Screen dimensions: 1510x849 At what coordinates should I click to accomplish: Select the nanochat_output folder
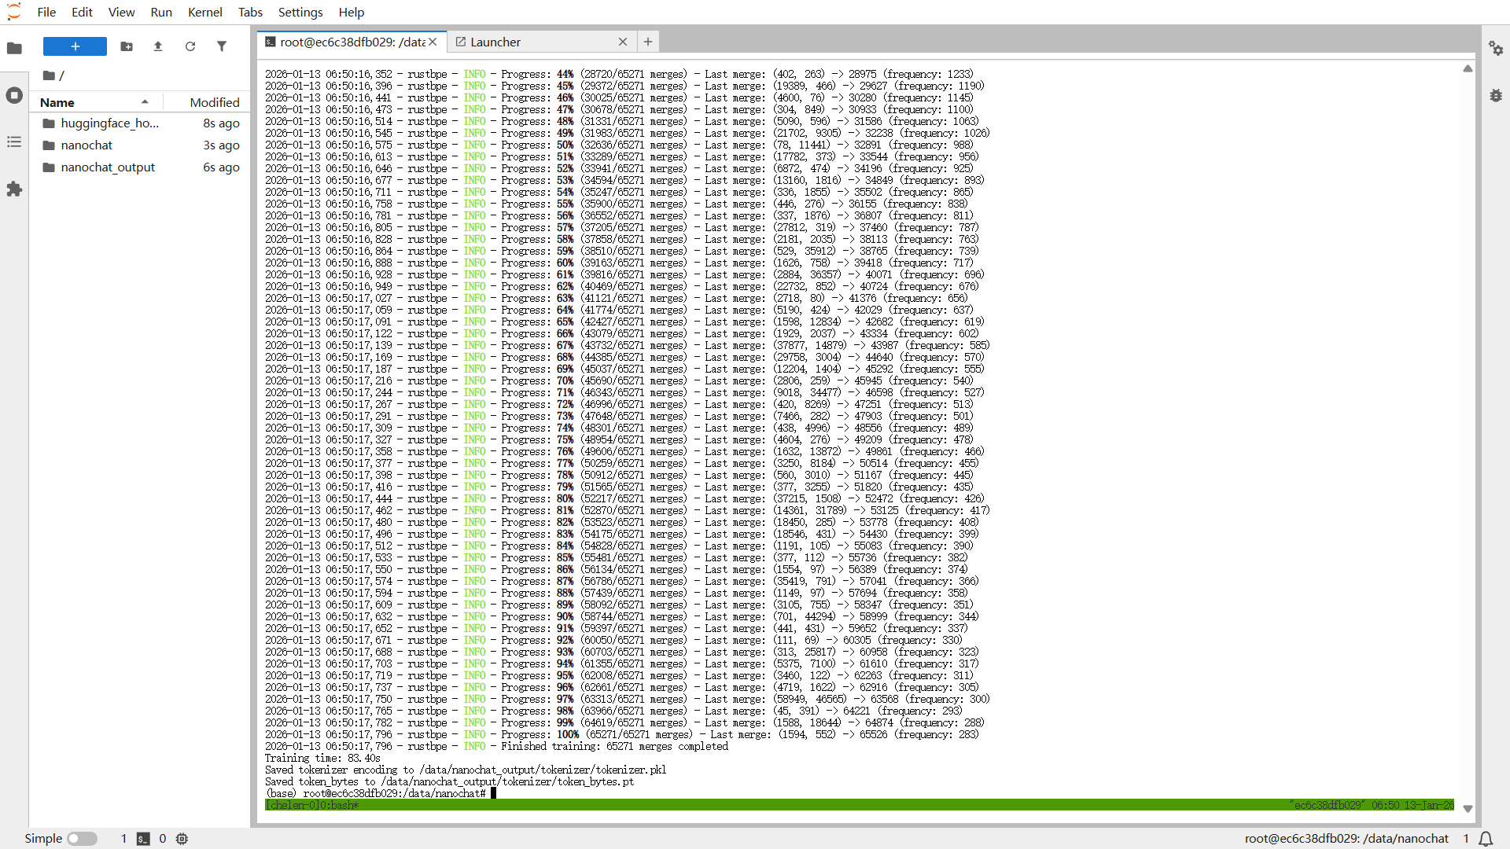[140, 167]
